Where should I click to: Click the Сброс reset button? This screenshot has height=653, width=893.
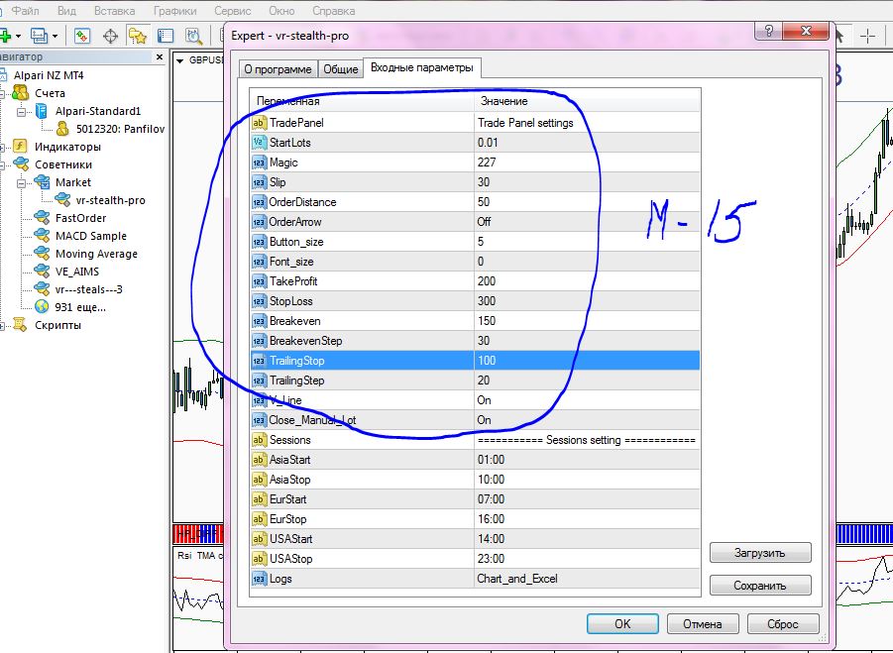[783, 624]
